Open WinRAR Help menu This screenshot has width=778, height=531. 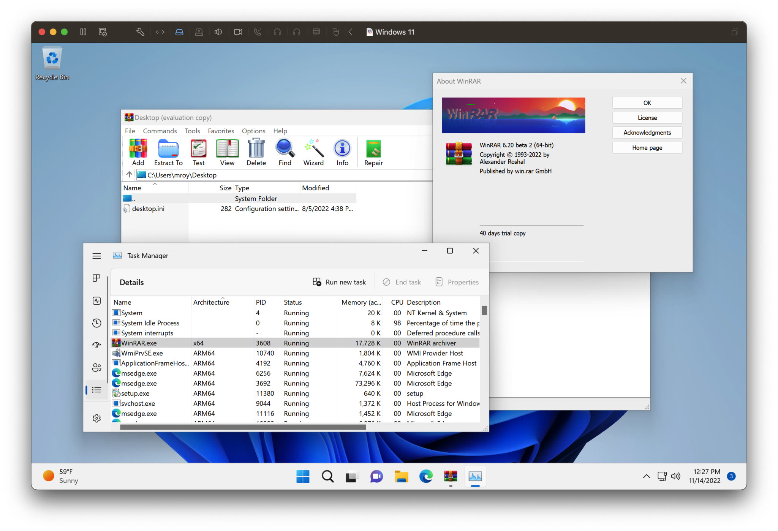coord(280,131)
